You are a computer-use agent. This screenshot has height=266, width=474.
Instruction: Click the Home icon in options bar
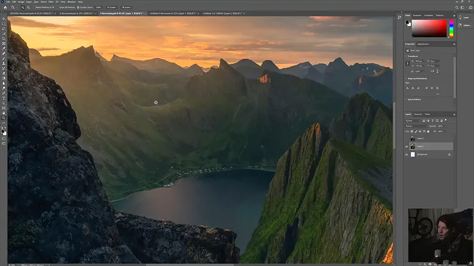coord(5,8)
